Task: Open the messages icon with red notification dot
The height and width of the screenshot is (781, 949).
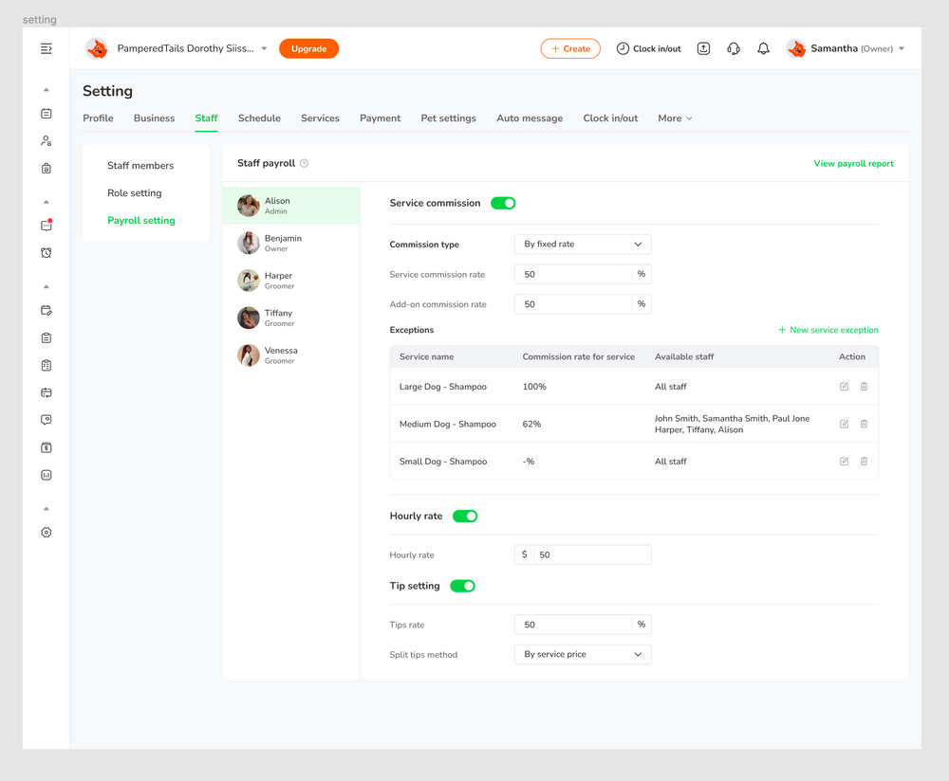Action: (46, 225)
